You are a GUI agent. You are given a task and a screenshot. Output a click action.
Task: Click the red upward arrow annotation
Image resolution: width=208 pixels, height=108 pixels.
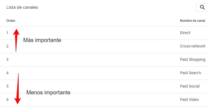pos(16,40)
